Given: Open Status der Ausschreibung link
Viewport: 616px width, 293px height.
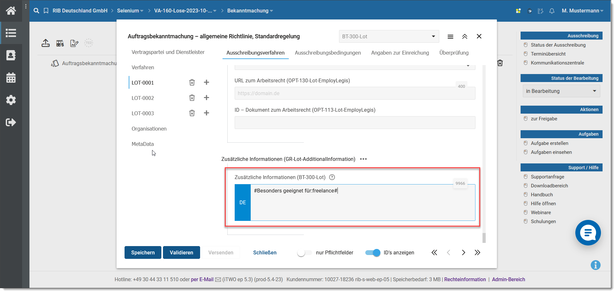Looking at the screenshot, I should 558,45.
